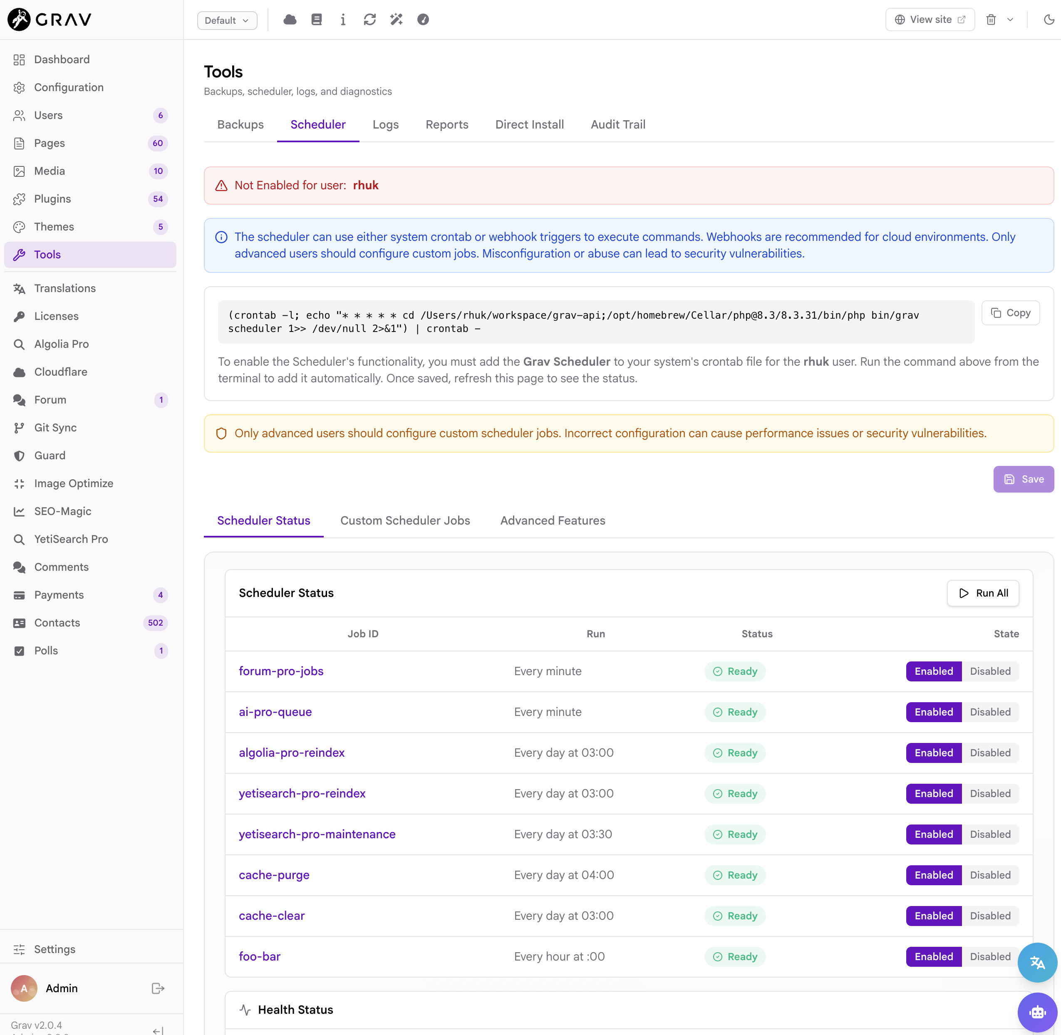Click the logout icon beside Admin
Image resolution: width=1061 pixels, height=1035 pixels.
158,988
